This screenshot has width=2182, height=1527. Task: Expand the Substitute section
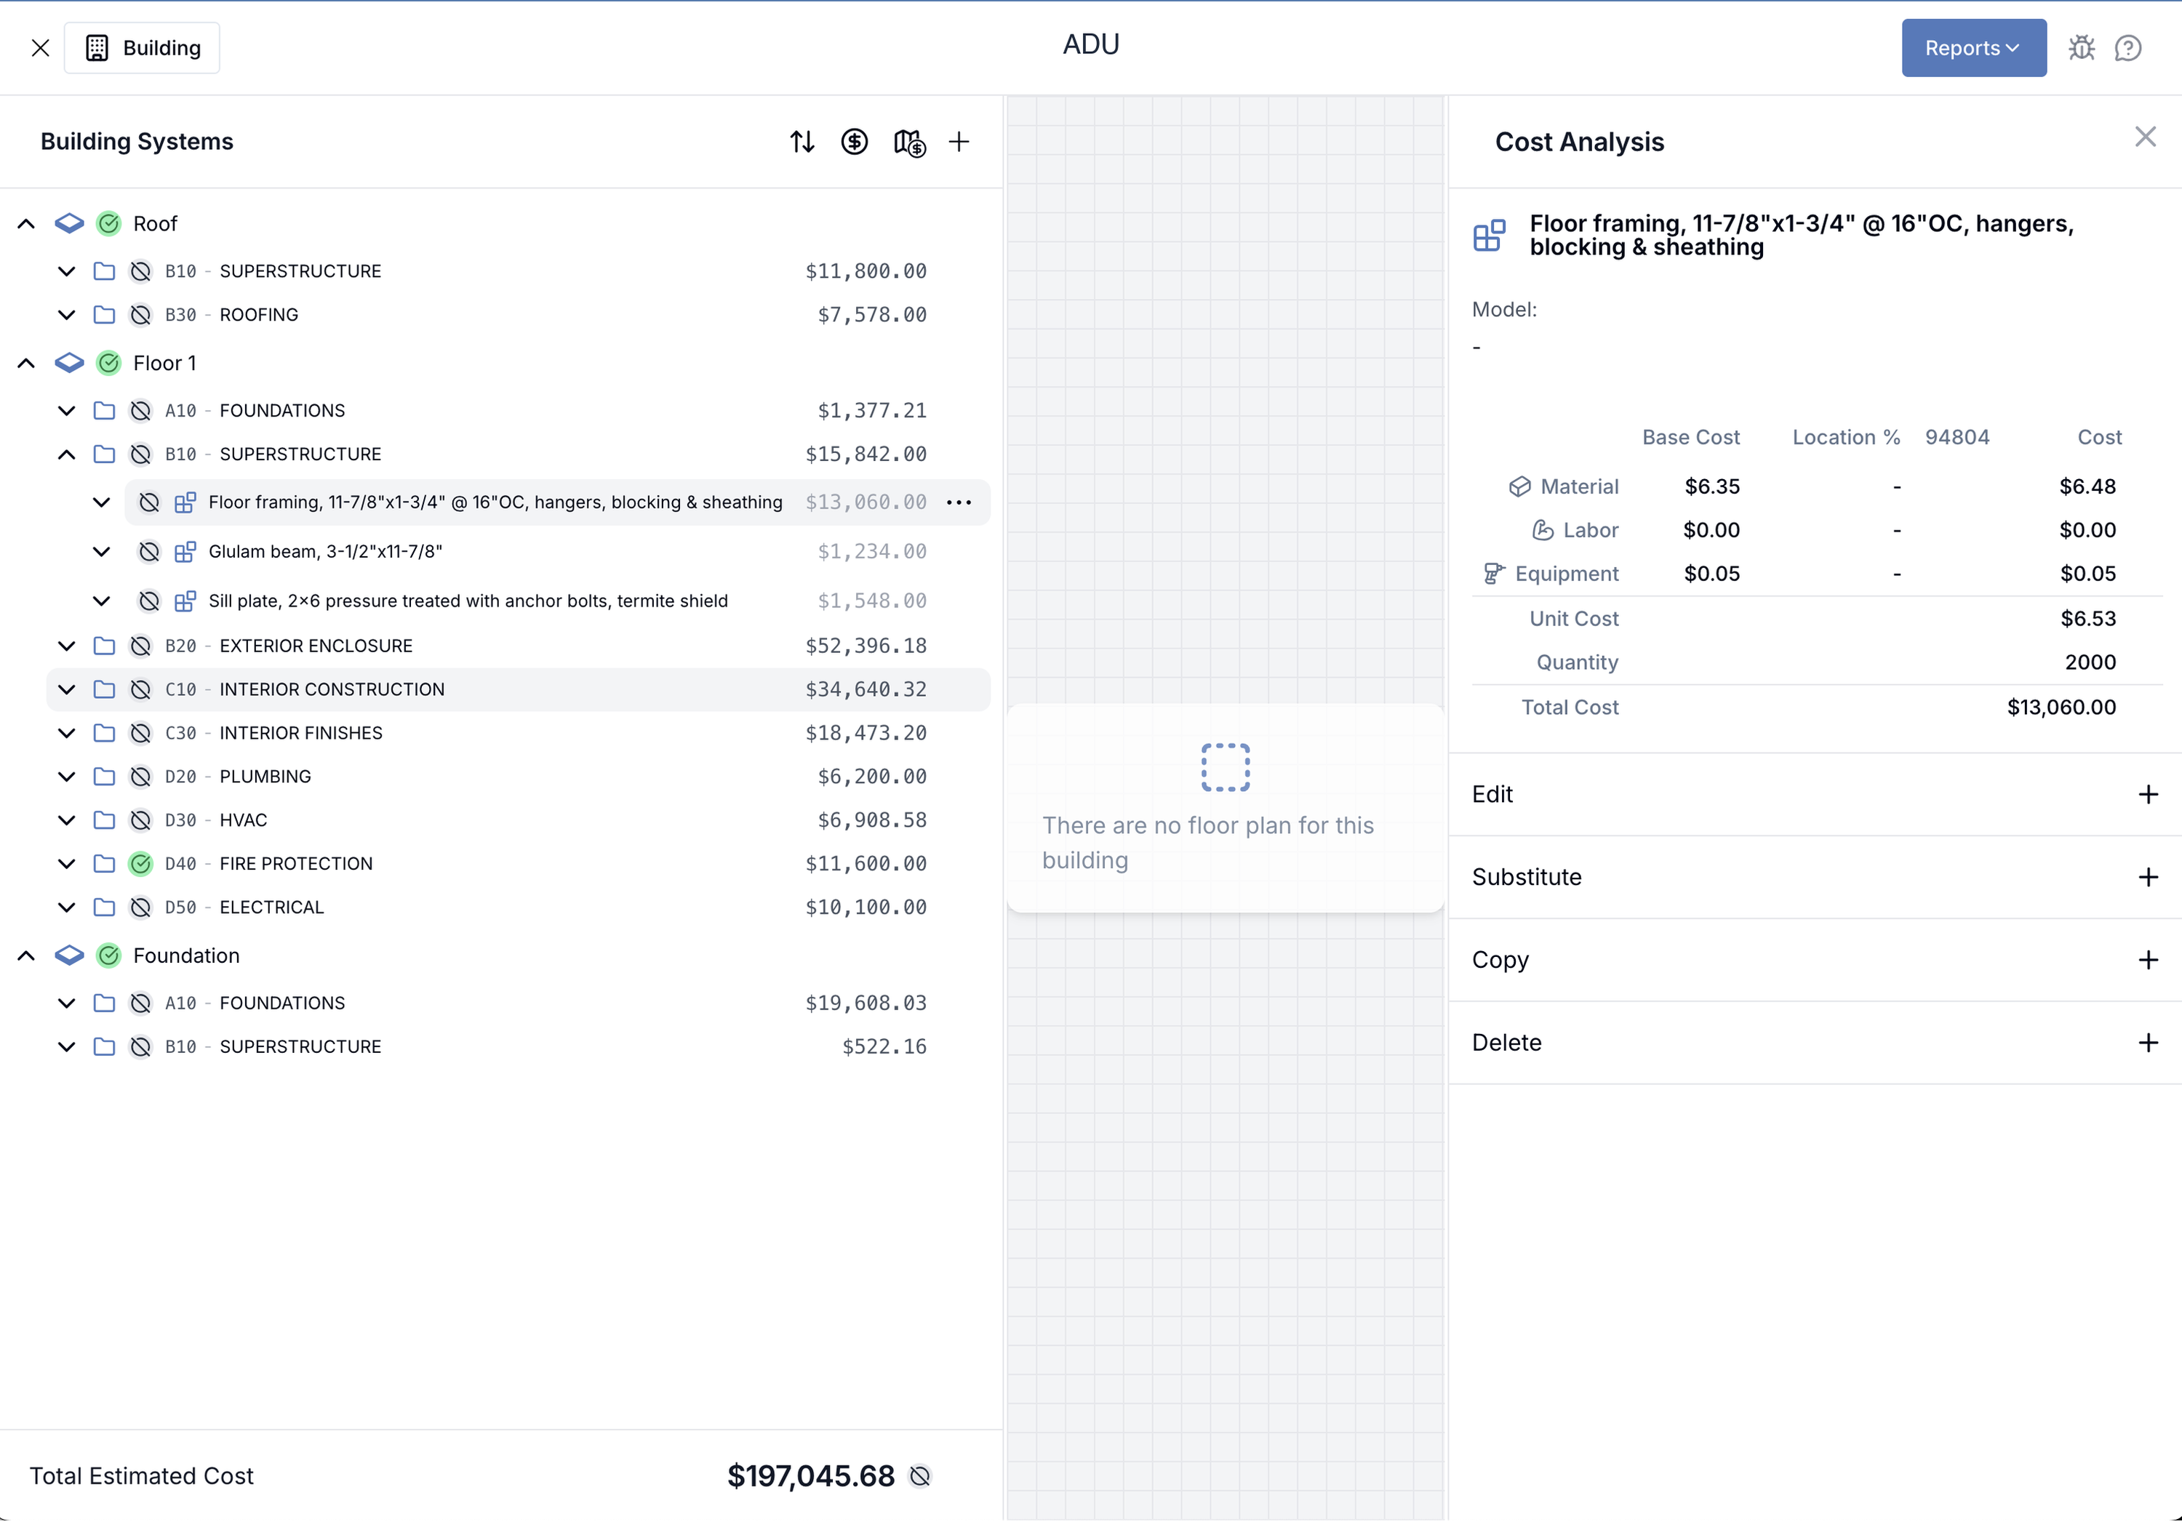2148,877
